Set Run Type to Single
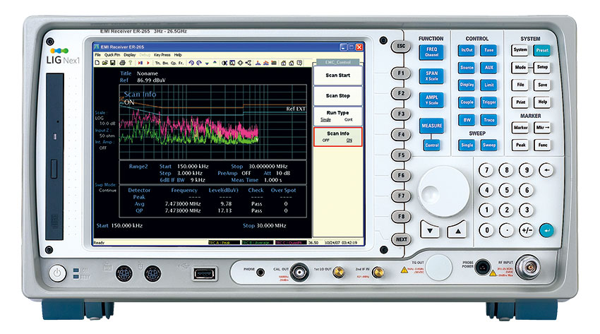This screenshot has width=600, height=334. click(325, 120)
